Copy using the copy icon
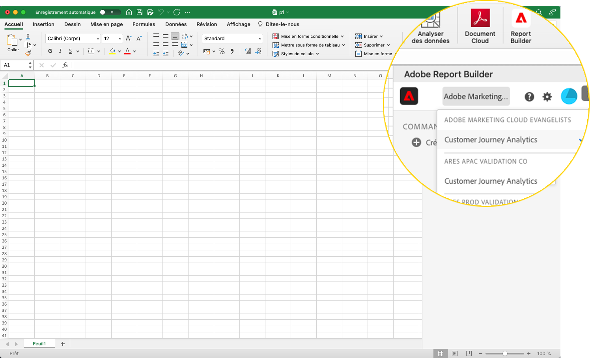Viewport: 590px width, 358px height. tap(28, 45)
